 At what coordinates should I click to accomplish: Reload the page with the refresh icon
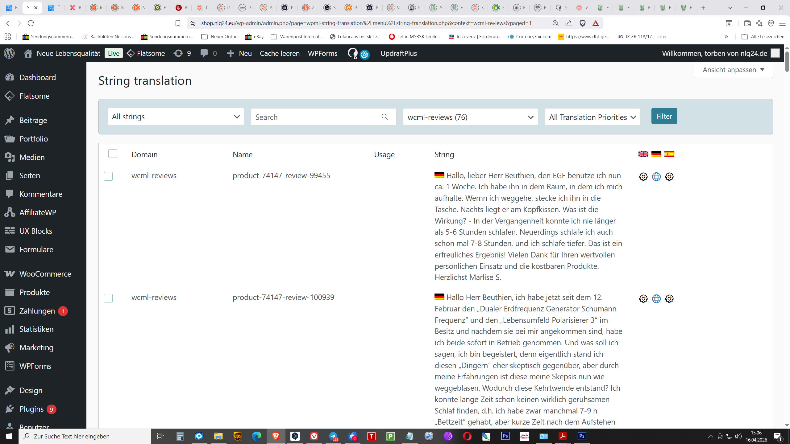coord(31,23)
